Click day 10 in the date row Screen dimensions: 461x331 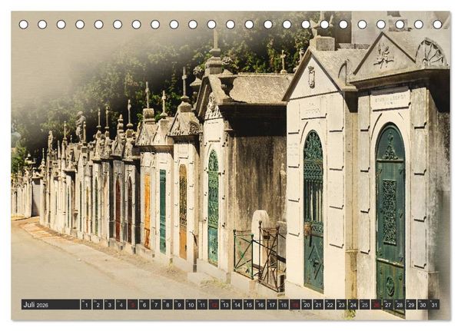(191, 305)
